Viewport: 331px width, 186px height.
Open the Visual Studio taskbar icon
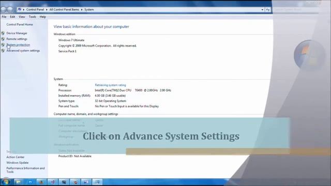pos(53,182)
